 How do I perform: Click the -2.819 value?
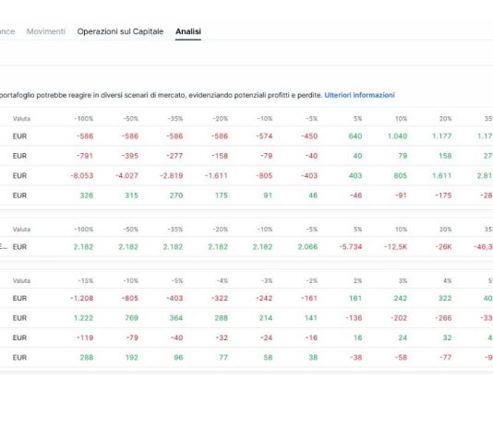(x=172, y=176)
